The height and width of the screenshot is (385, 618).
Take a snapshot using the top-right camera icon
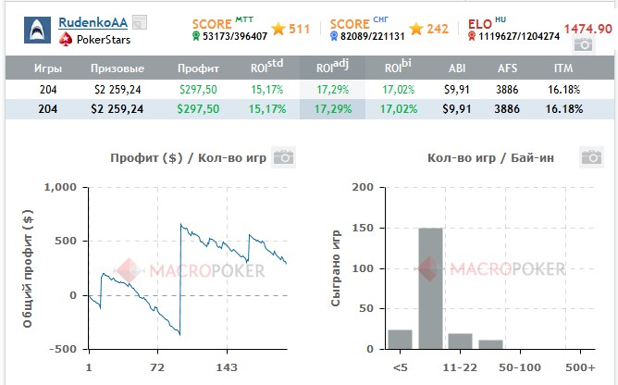pyautogui.click(x=584, y=45)
